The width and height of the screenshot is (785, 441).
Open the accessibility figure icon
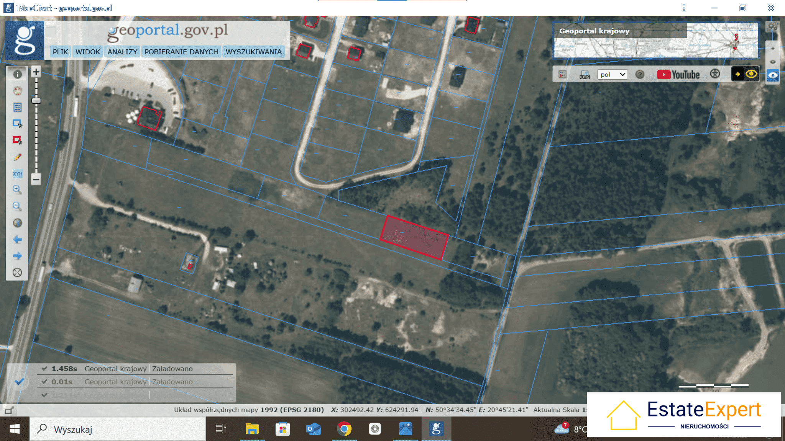click(715, 74)
